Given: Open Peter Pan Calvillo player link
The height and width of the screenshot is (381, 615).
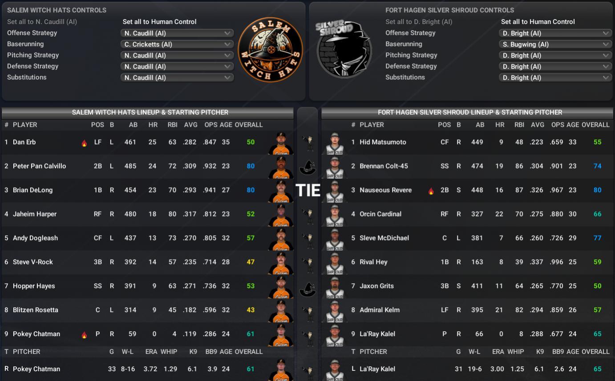Looking at the screenshot, I should coord(39,166).
